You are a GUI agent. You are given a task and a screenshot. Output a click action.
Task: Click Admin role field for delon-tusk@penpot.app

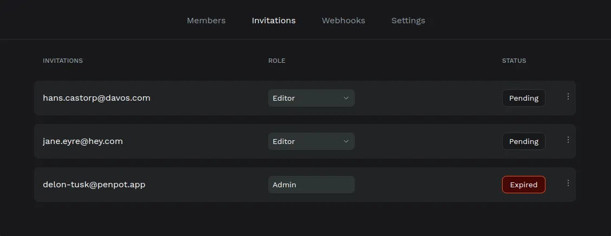pos(311,185)
